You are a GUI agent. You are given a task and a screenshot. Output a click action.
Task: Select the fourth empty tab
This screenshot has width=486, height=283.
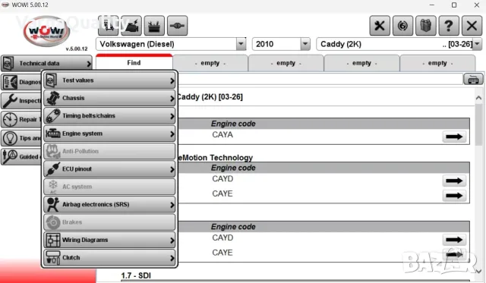coord(437,63)
